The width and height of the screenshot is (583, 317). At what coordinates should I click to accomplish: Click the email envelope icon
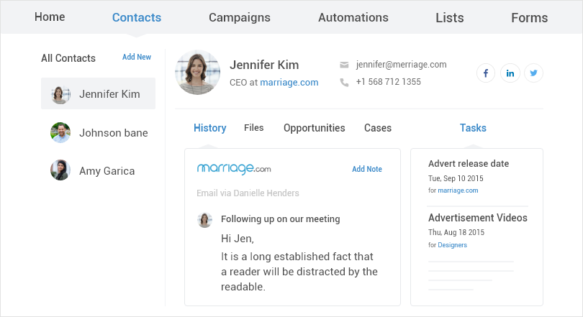(x=344, y=65)
